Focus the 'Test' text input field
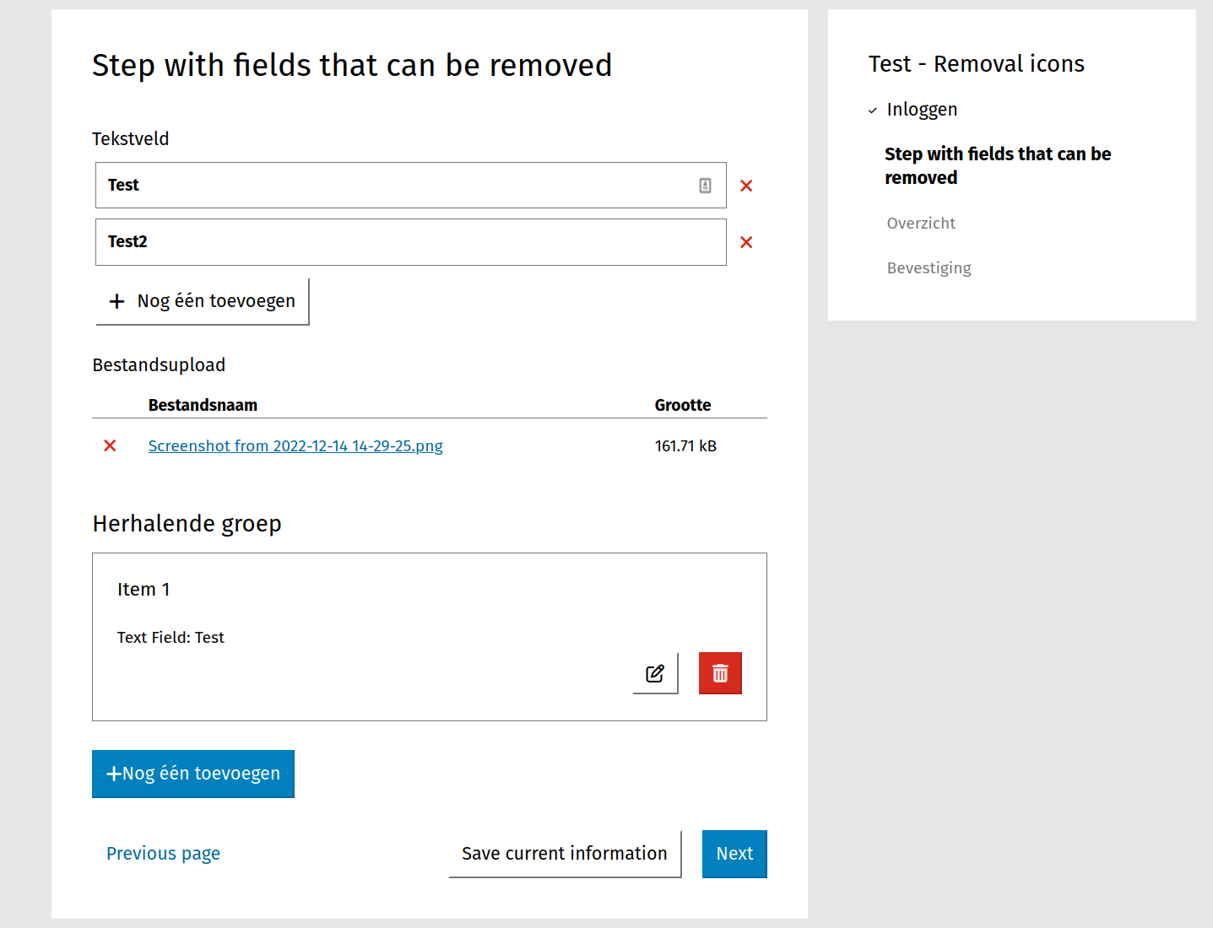The height and width of the screenshot is (928, 1213). [x=397, y=186]
